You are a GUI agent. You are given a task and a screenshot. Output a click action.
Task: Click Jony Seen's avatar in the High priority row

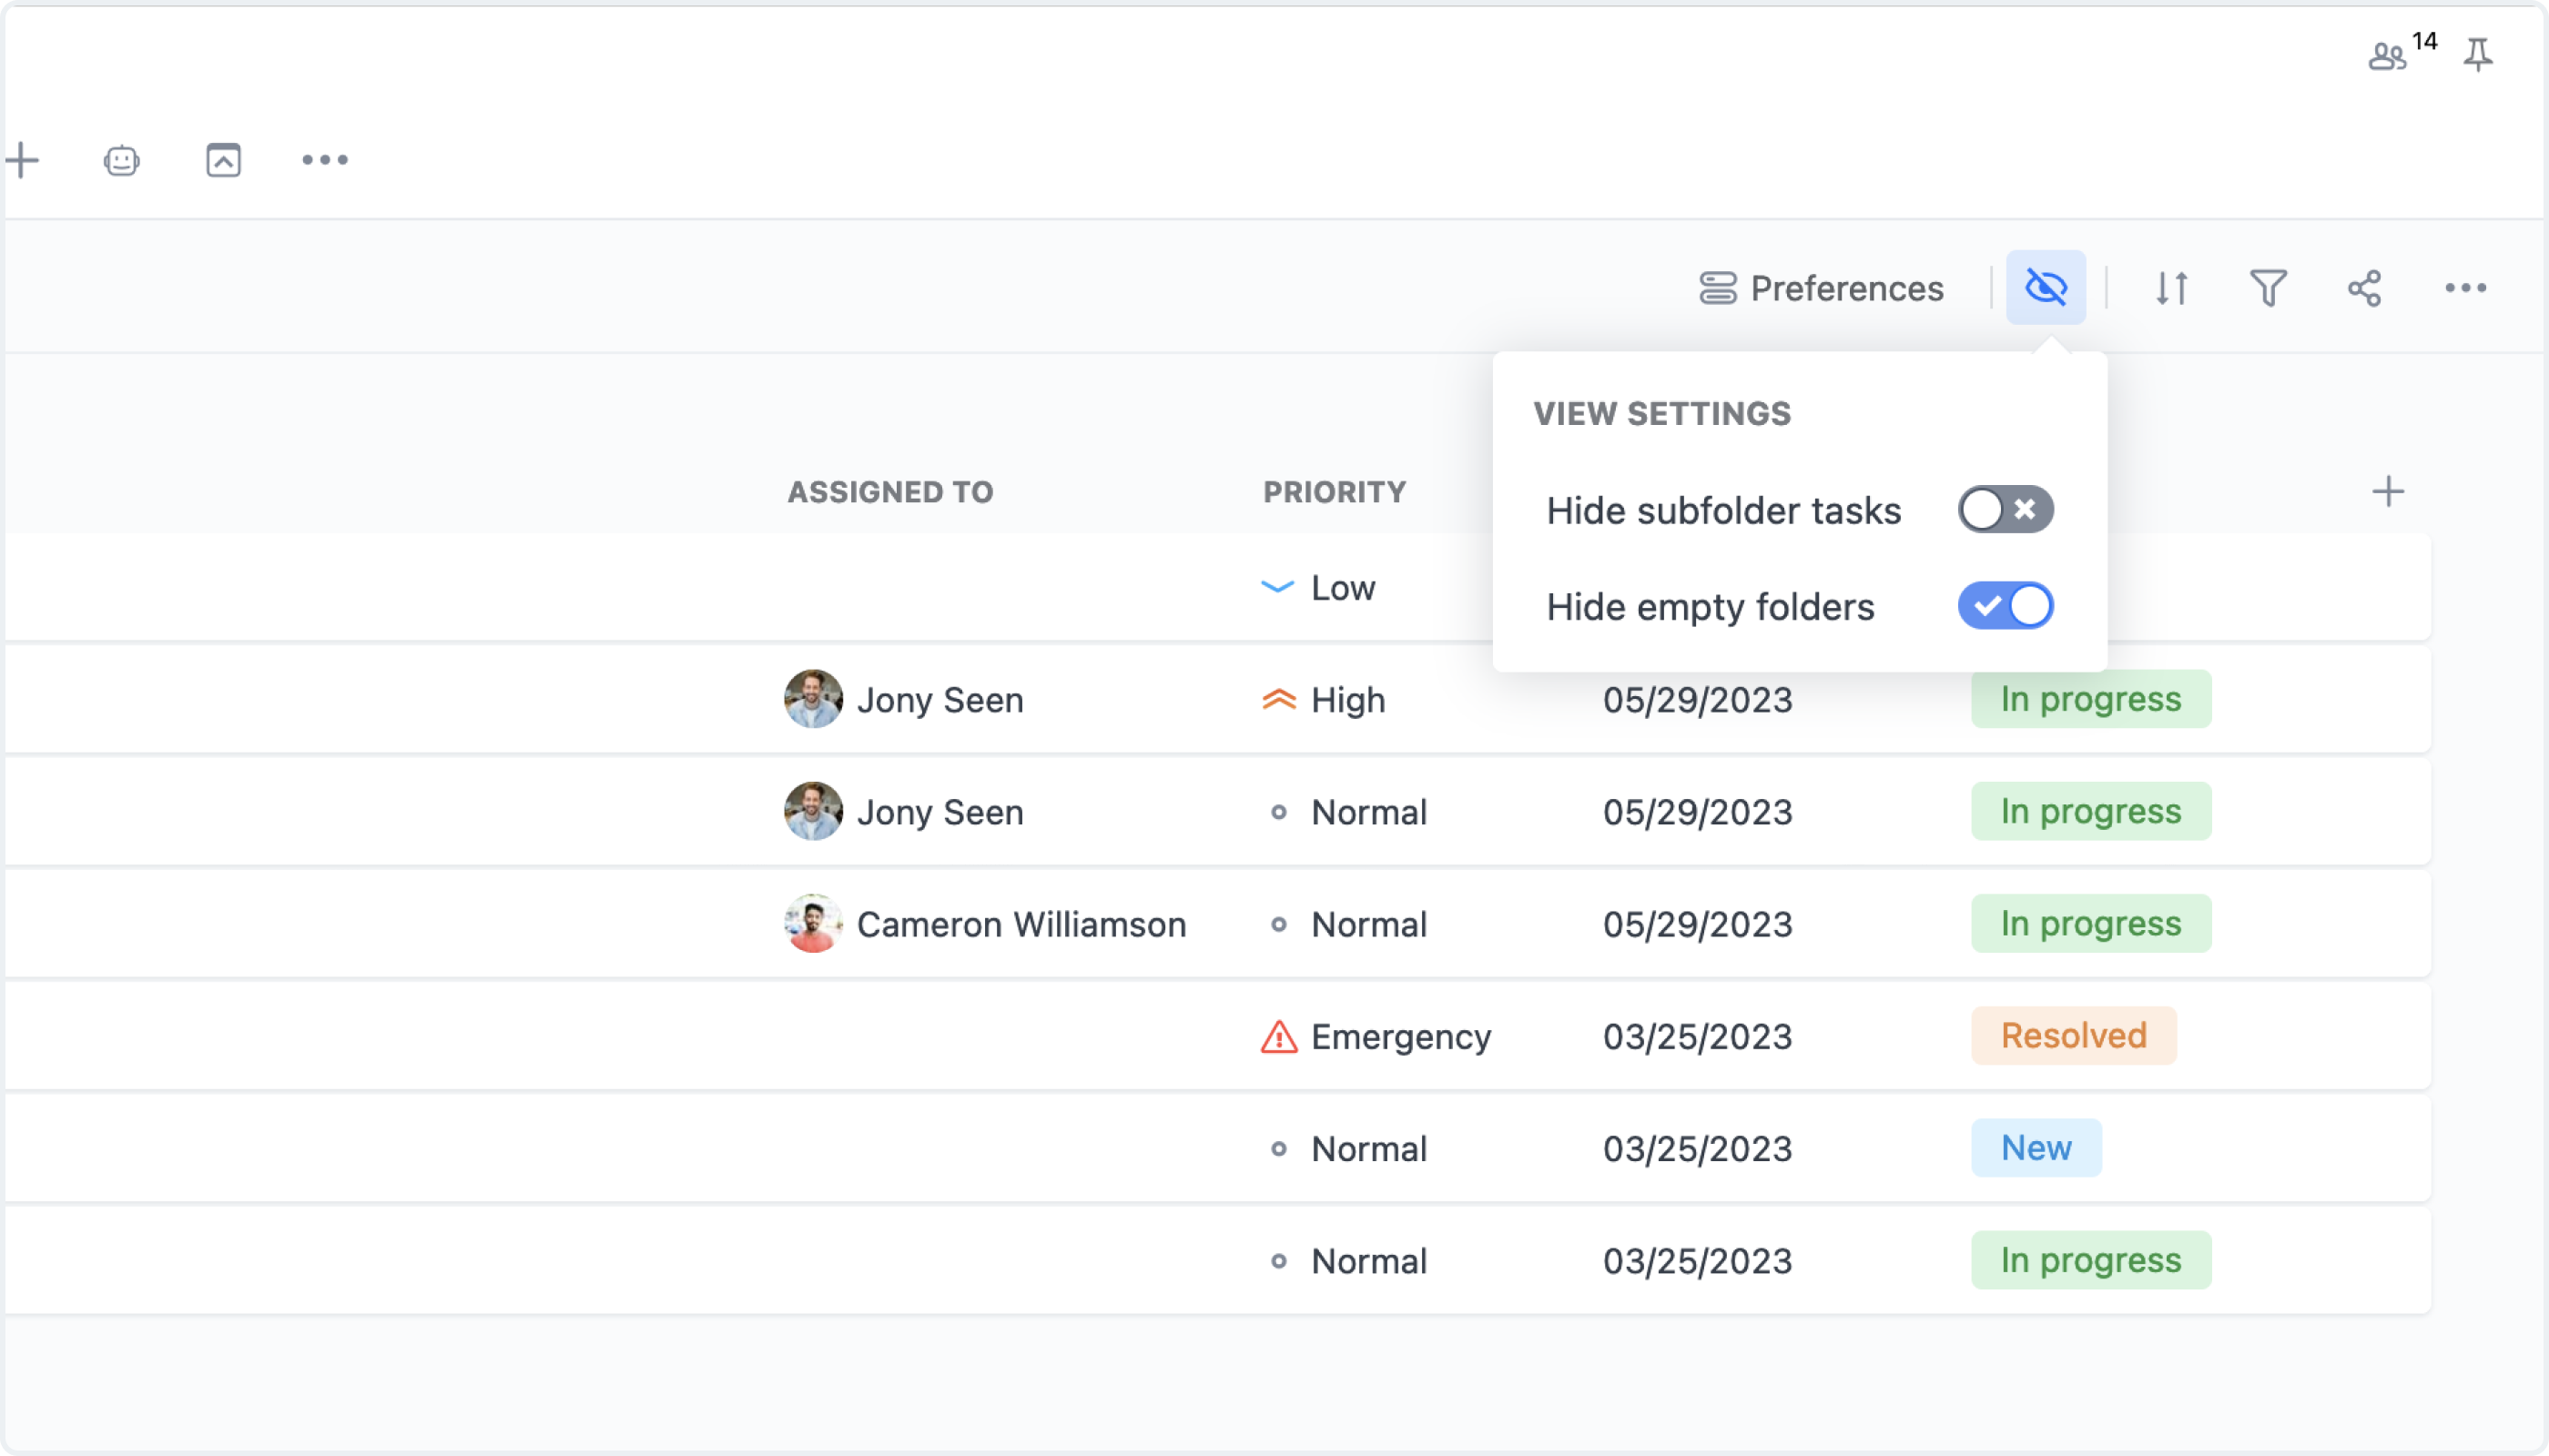pos(812,699)
